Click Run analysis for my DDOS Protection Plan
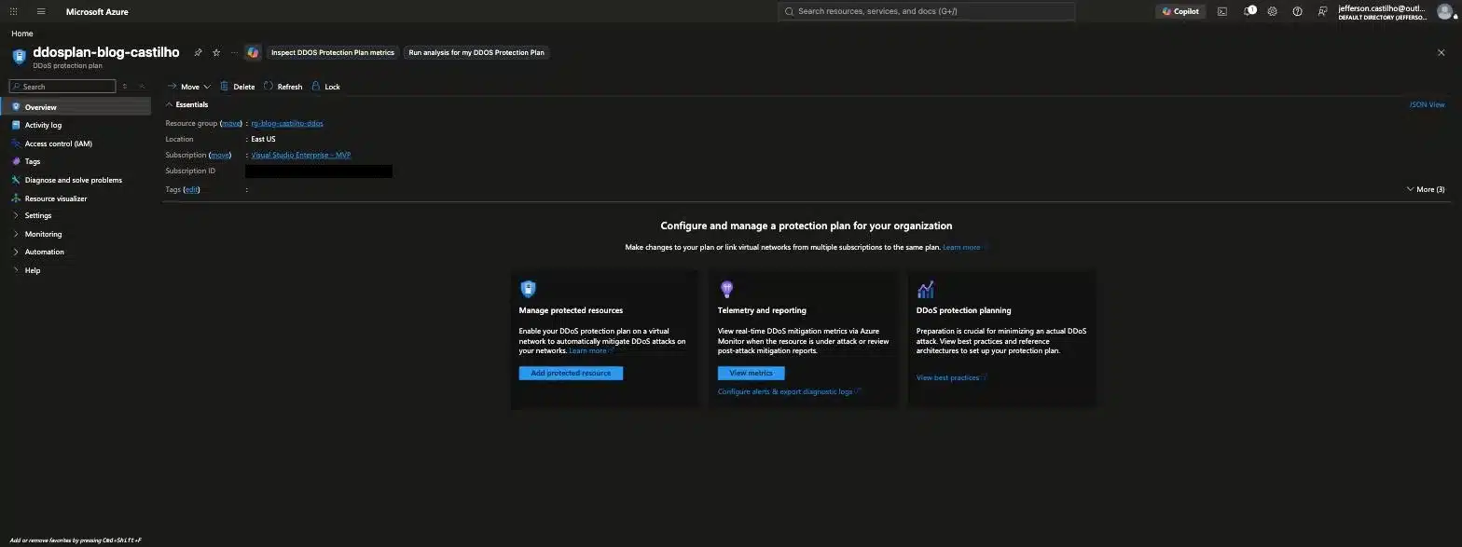 click(x=476, y=52)
